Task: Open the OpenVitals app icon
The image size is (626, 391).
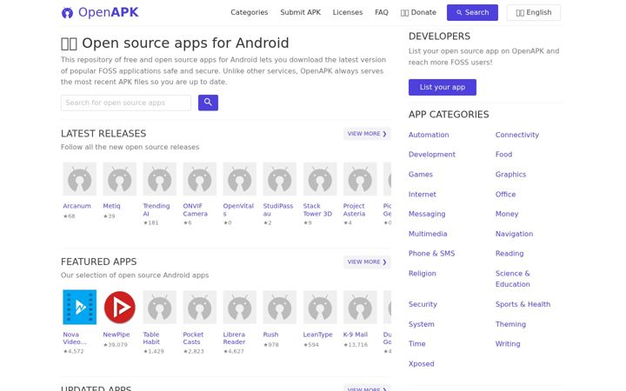Action: tap(240, 179)
